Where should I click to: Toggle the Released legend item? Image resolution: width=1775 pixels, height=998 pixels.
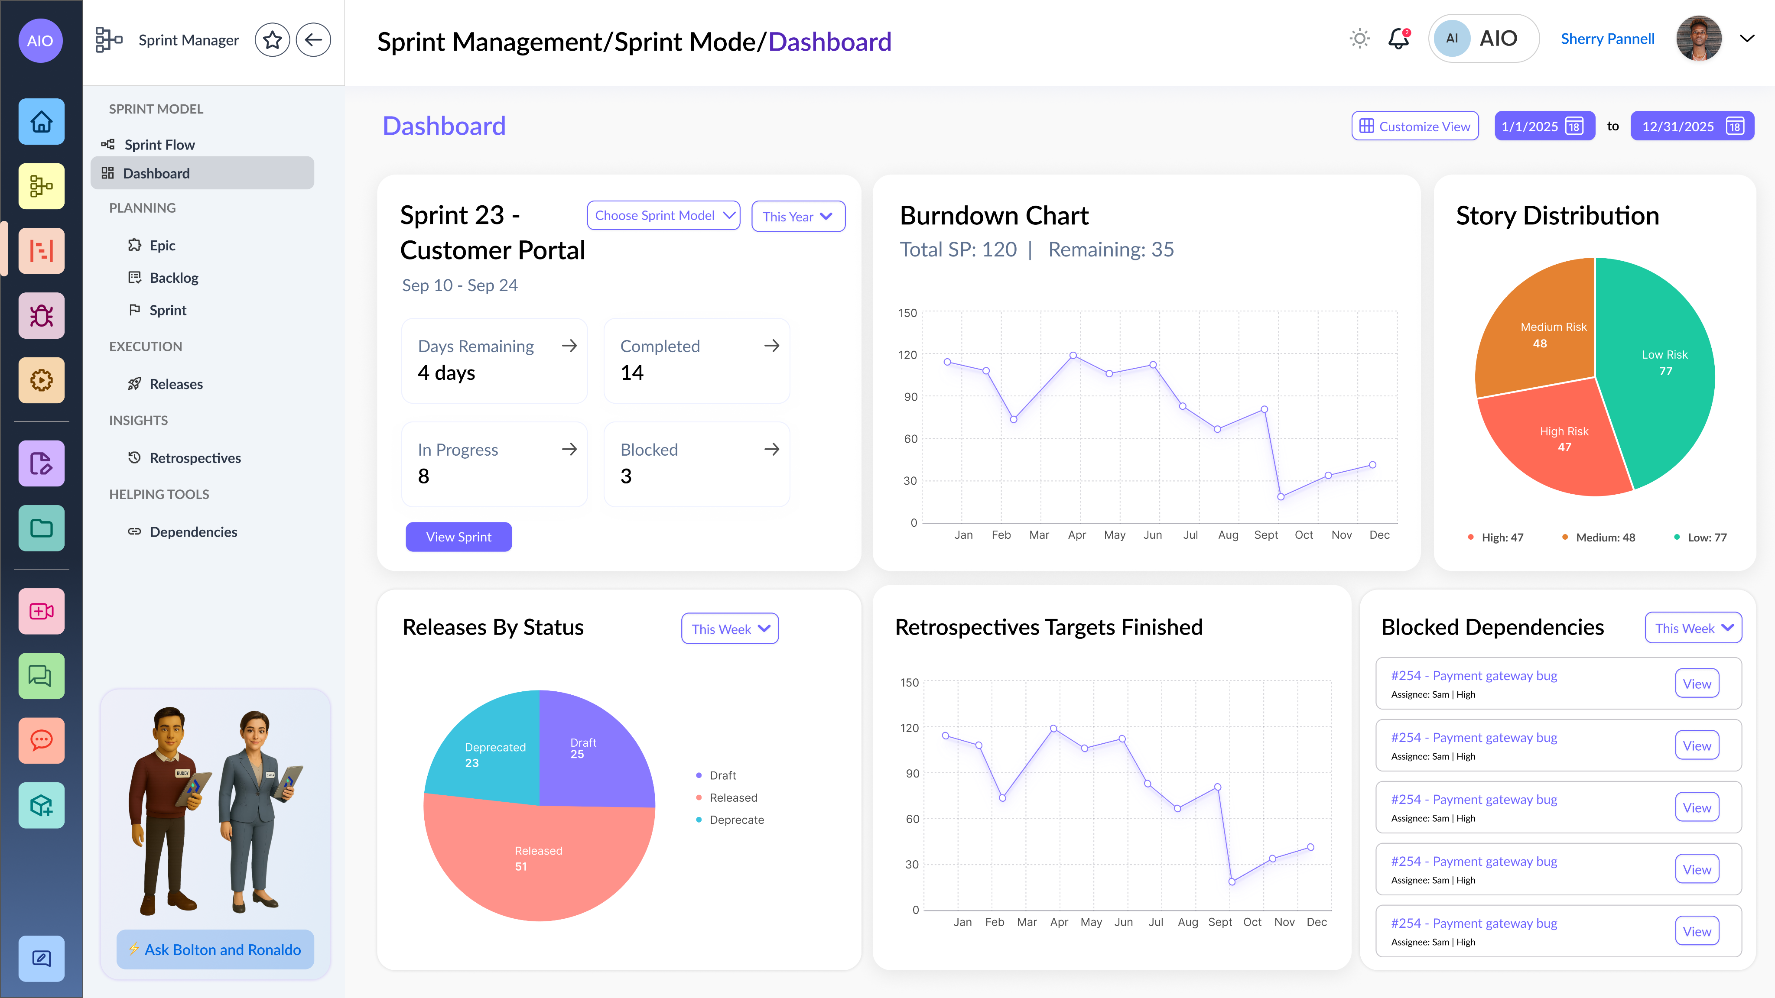(x=732, y=797)
